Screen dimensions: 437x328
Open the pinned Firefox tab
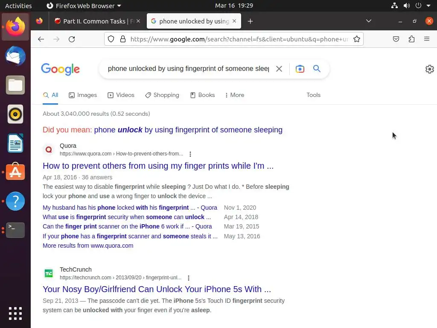[39, 21]
